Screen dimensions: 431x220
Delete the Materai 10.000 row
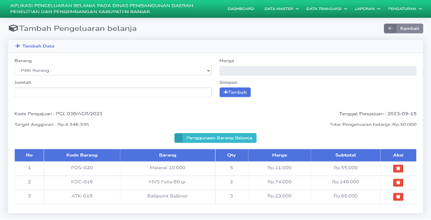398,168
